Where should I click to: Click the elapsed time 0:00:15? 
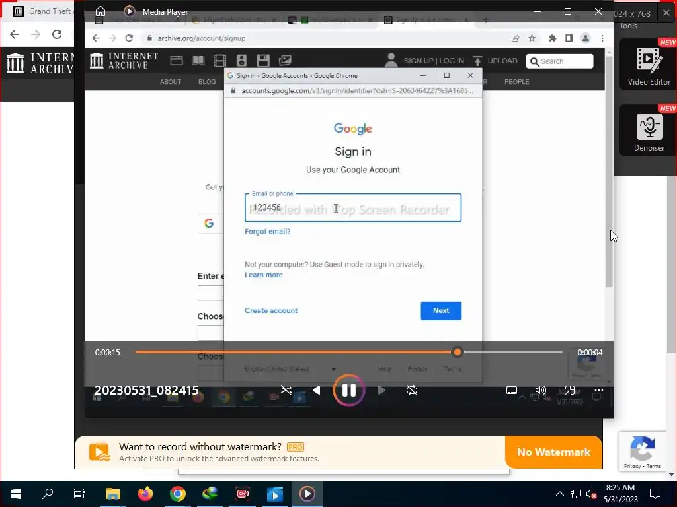pos(107,353)
